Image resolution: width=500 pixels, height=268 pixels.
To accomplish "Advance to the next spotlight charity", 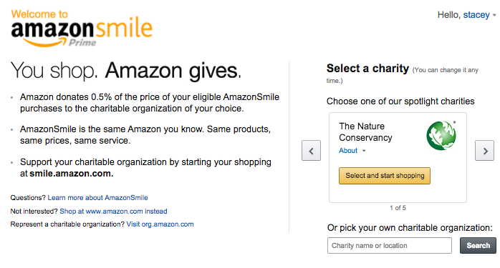I will point(485,151).
